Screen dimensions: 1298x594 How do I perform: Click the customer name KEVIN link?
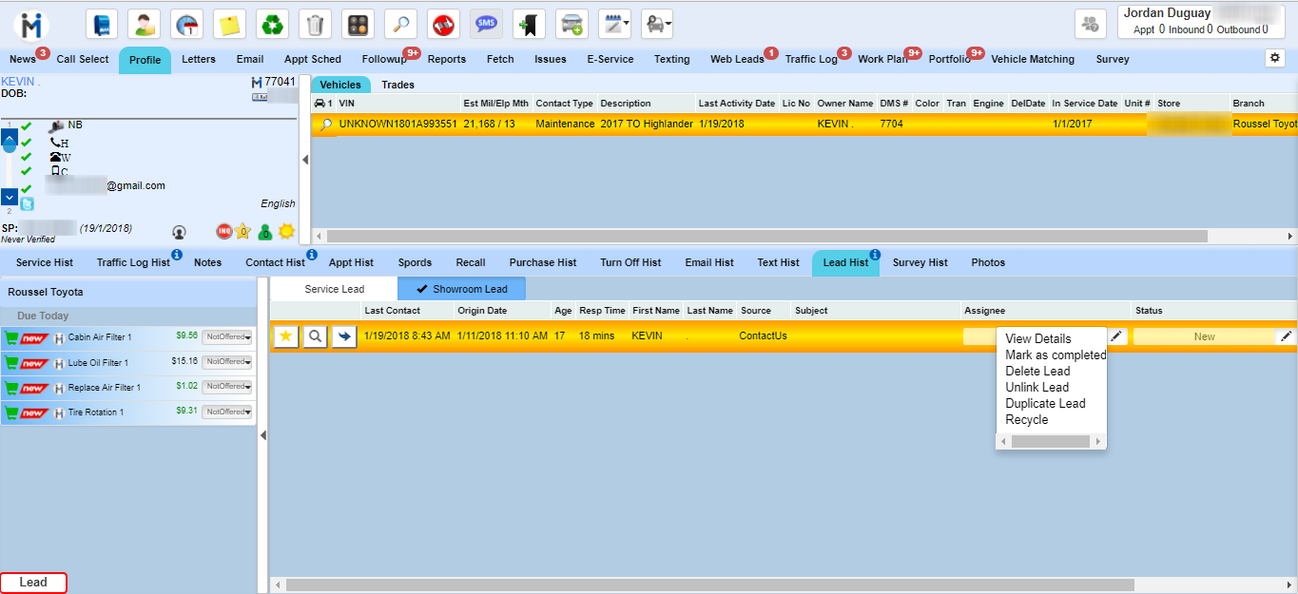19,82
